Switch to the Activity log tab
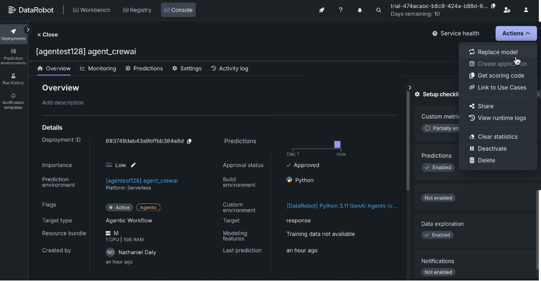This screenshot has width=541, height=281. tap(229, 69)
